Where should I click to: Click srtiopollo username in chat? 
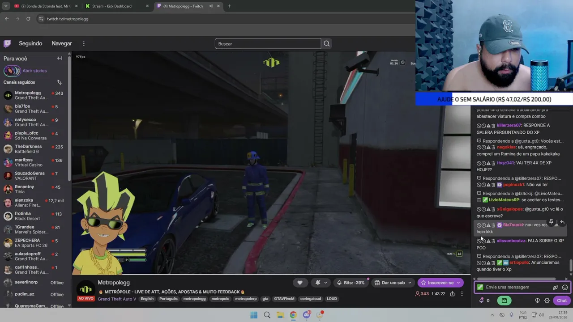[x=519, y=263]
